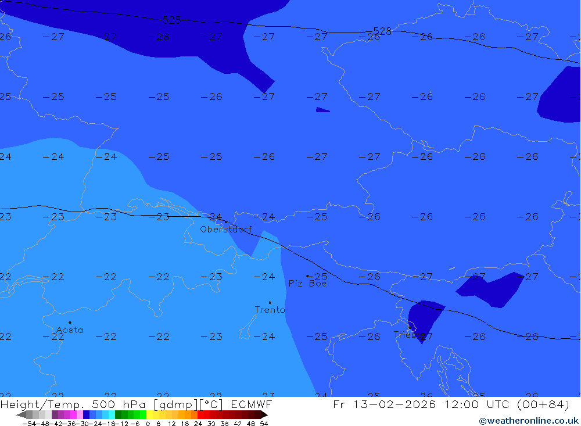Viewport: 581px width, 426px height.
Task: Click the 0 legend scale label
Action: click(148, 424)
